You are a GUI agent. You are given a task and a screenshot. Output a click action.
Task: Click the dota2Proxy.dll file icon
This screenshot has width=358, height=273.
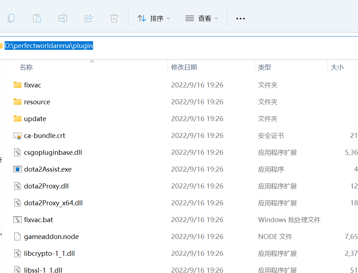(17, 186)
